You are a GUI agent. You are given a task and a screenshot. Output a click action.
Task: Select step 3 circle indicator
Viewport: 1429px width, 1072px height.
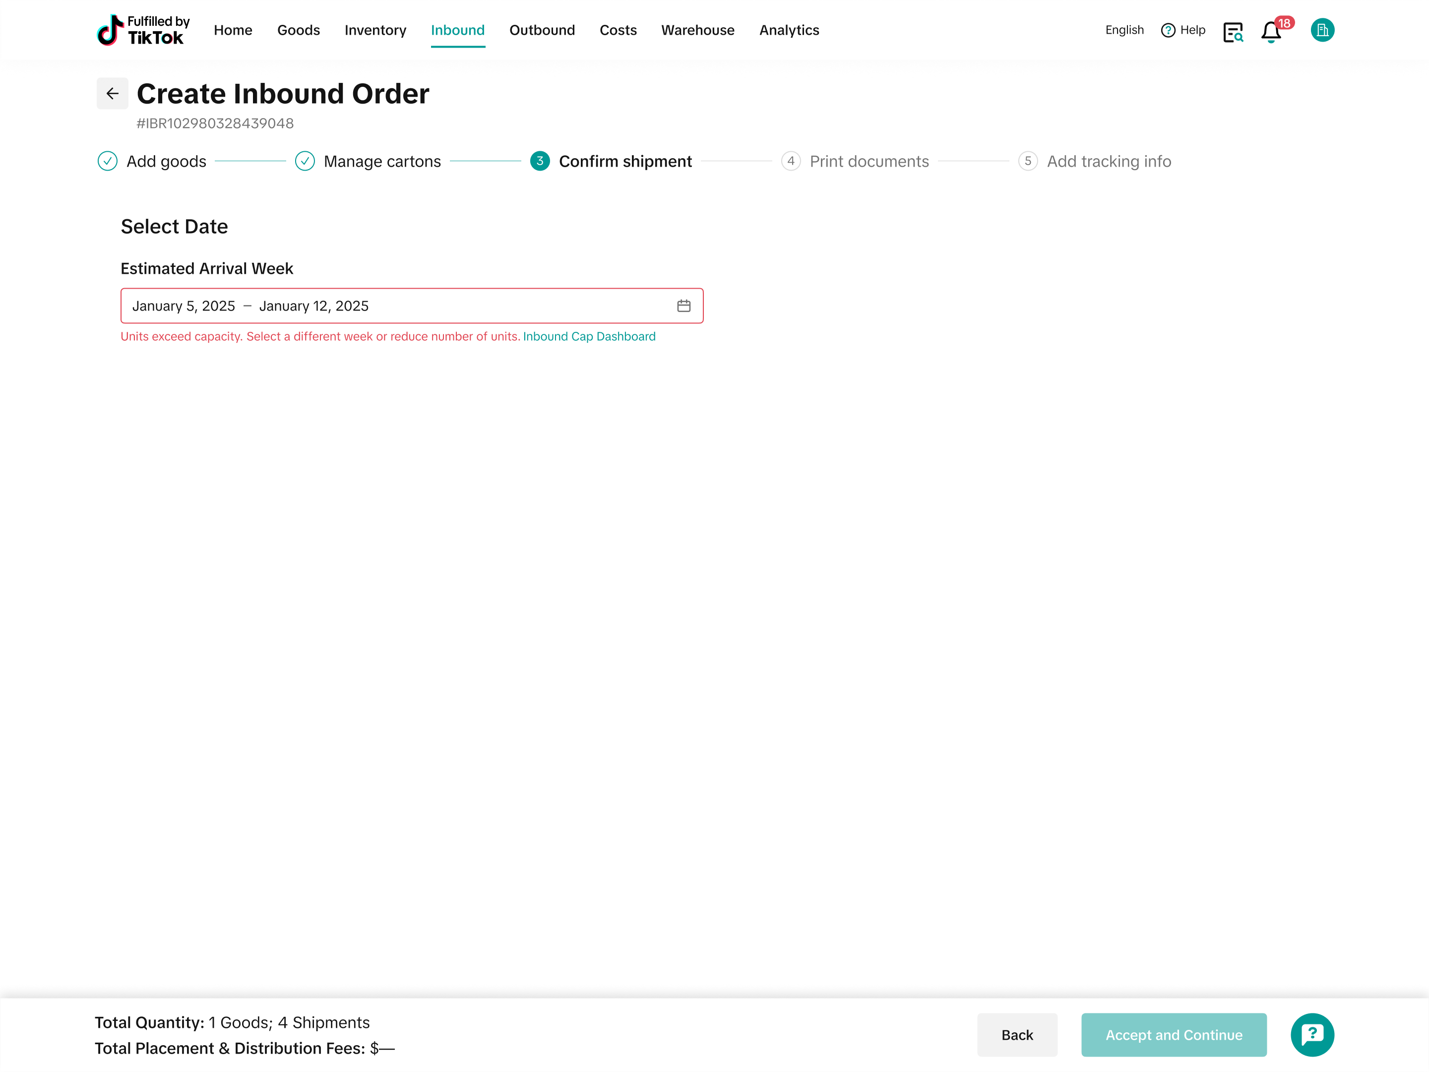pos(540,161)
